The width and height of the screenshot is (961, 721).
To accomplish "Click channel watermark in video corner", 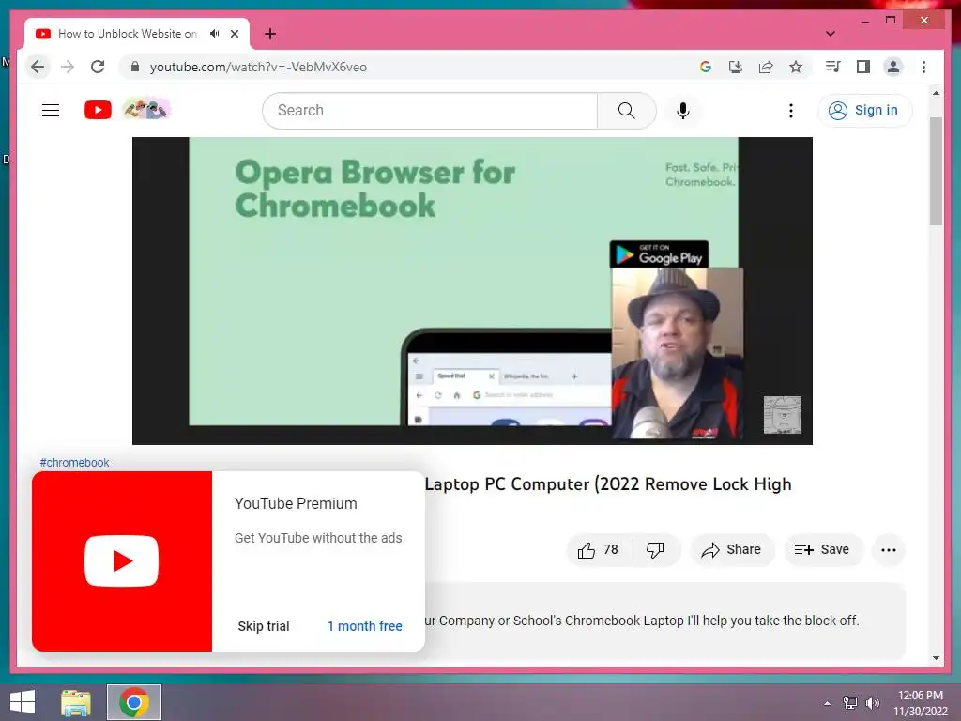I will coord(782,414).
